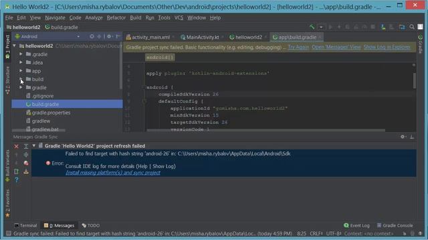Open Build Variants side panel
The image size is (428, 240).
(7, 166)
